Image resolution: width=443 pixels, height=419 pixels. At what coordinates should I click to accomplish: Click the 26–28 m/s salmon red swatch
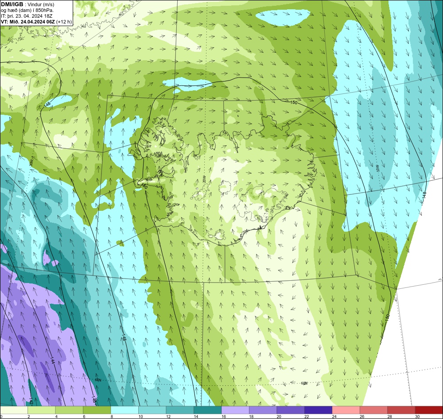(374, 410)
